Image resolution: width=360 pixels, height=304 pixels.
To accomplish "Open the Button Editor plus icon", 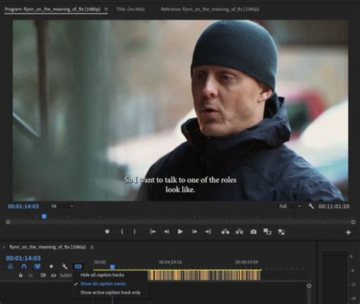I will [x=348, y=232].
